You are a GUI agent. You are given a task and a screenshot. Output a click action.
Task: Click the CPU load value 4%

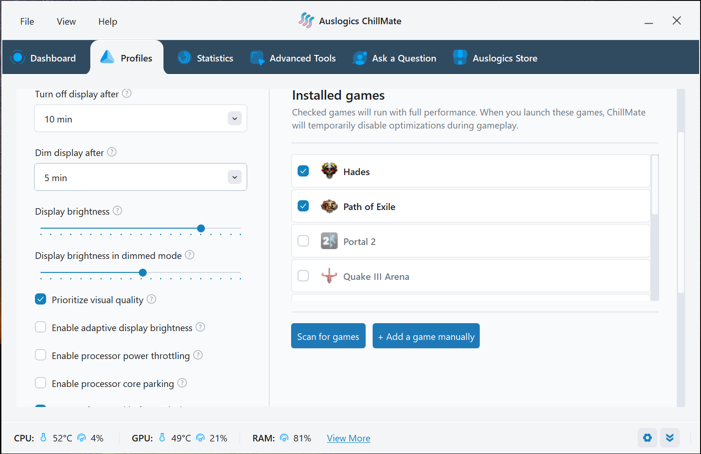point(97,438)
